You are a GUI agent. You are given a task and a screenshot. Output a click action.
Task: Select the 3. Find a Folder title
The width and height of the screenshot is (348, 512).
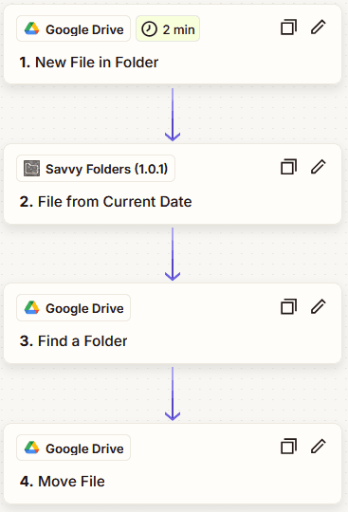(73, 341)
